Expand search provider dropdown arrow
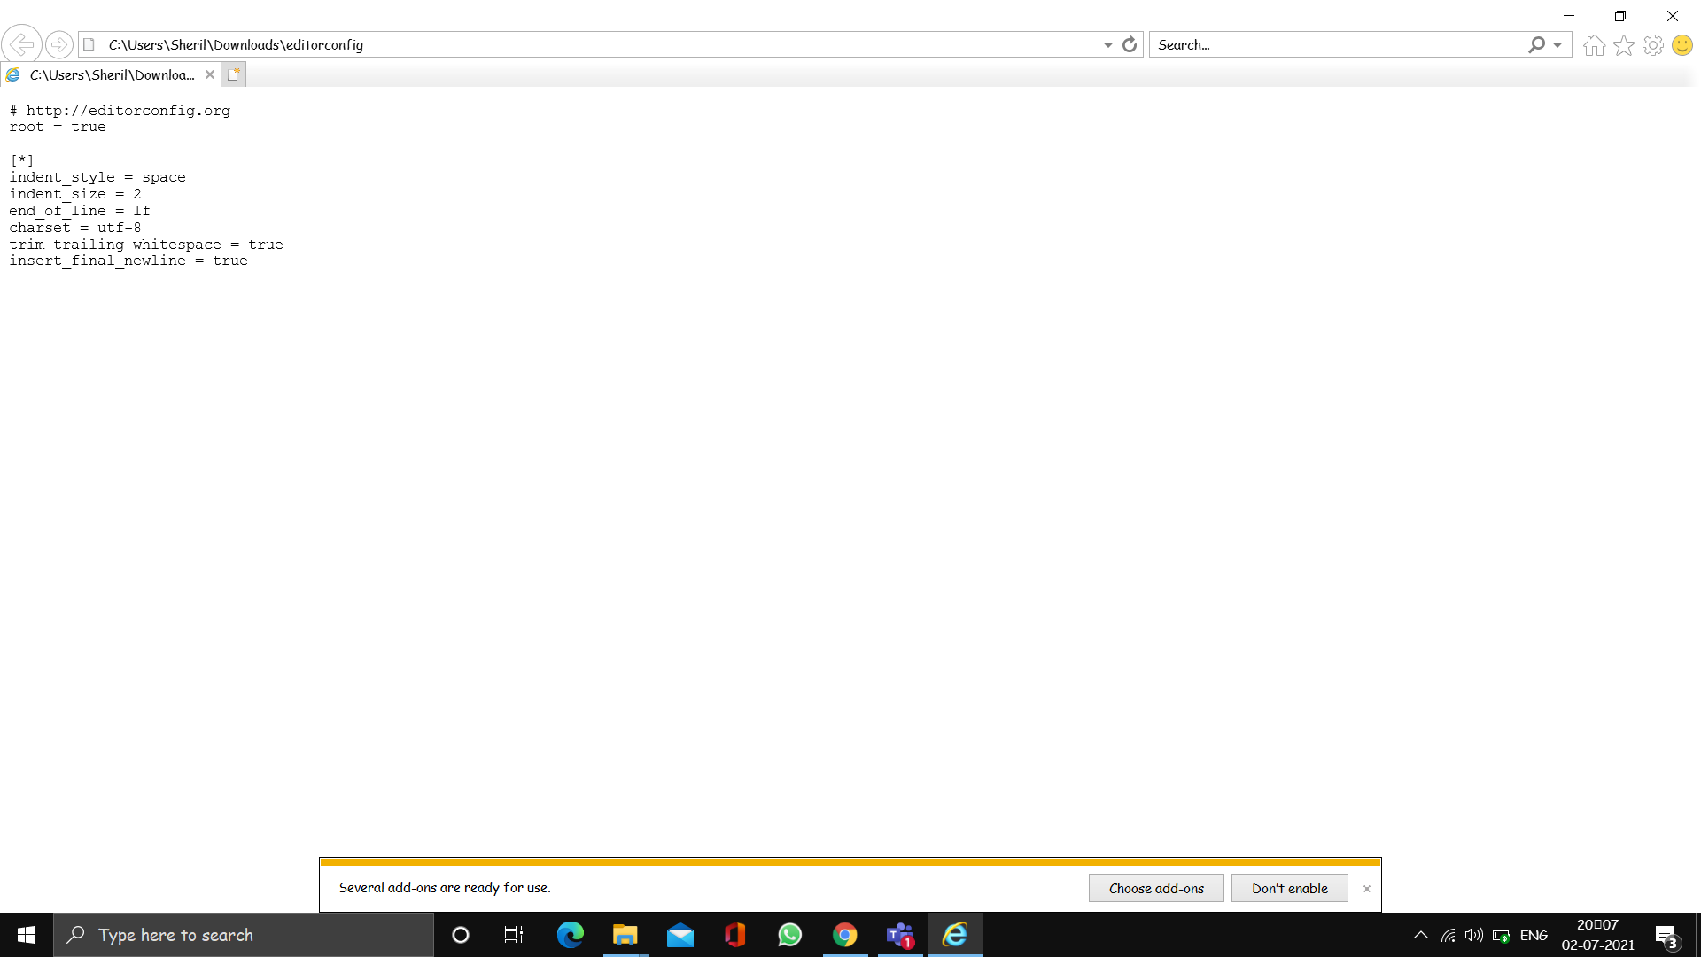Image resolution: width=1701 pixels, height=957 pixels. [1557, 45]
